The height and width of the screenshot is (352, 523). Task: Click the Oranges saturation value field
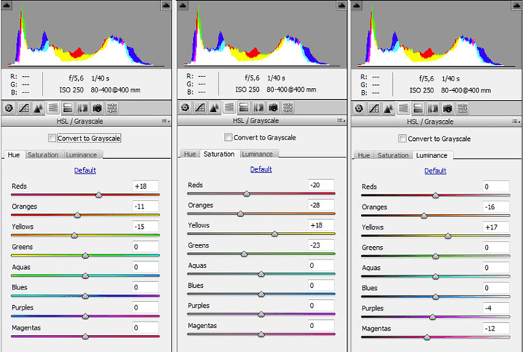tap(321, 206)
